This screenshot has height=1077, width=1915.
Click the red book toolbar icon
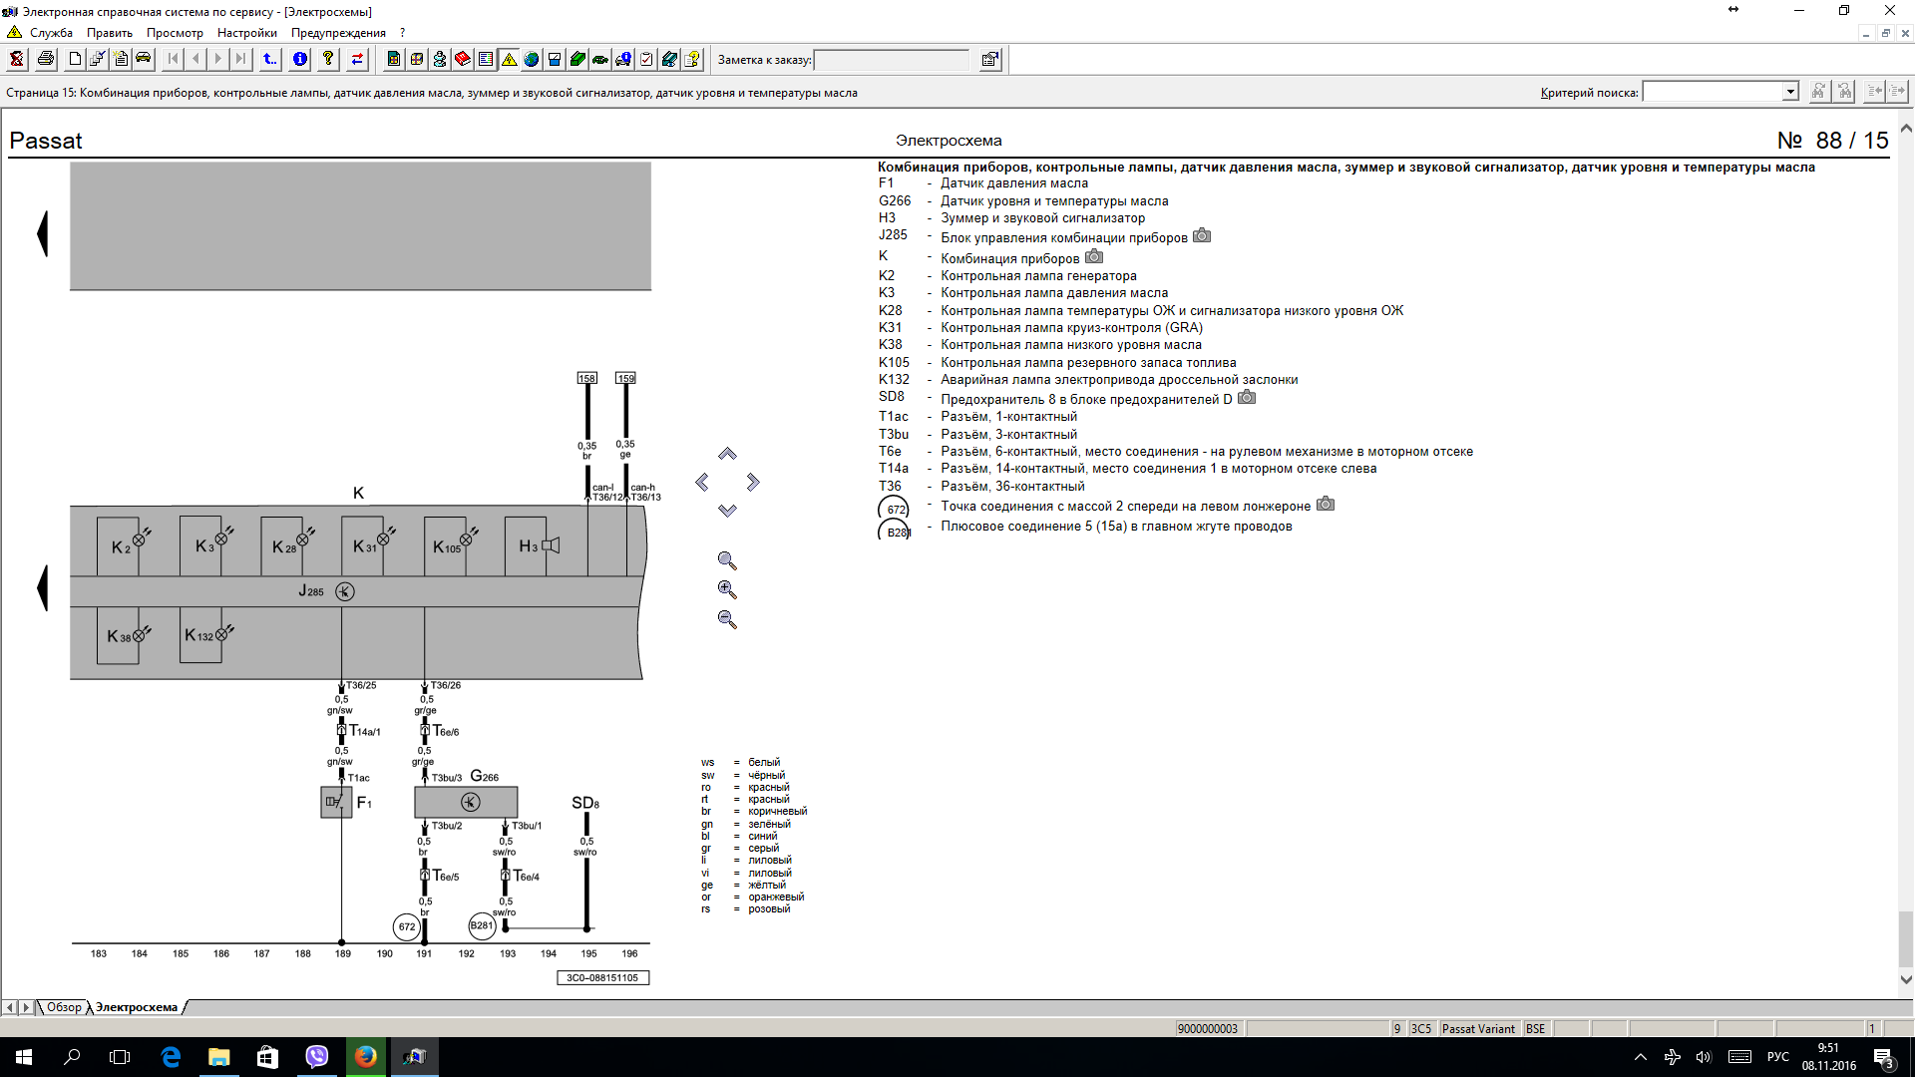(x=463, y=59)
